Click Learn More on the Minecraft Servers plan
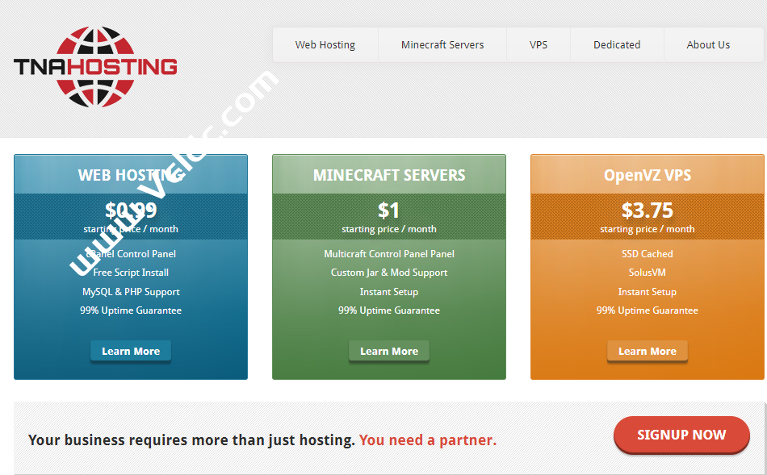The image size is (767, 475). [x=388, y=351]
